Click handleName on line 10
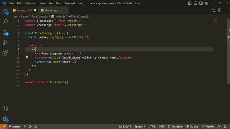This screenshot has width=230, height=129. tap(72, 58)
